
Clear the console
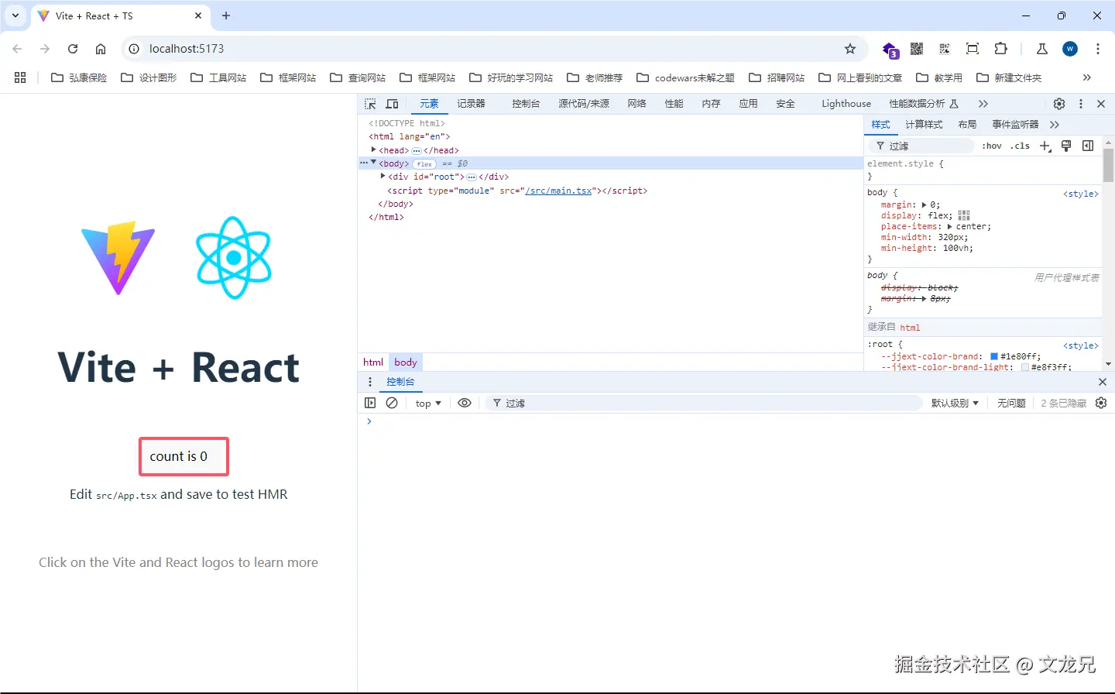point(392,403)
